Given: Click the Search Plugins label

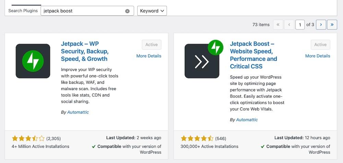Looking at the screenshot, I should [23, 11].
